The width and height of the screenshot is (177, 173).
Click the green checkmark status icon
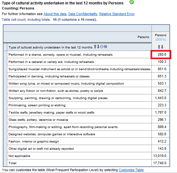click(132, 2)
